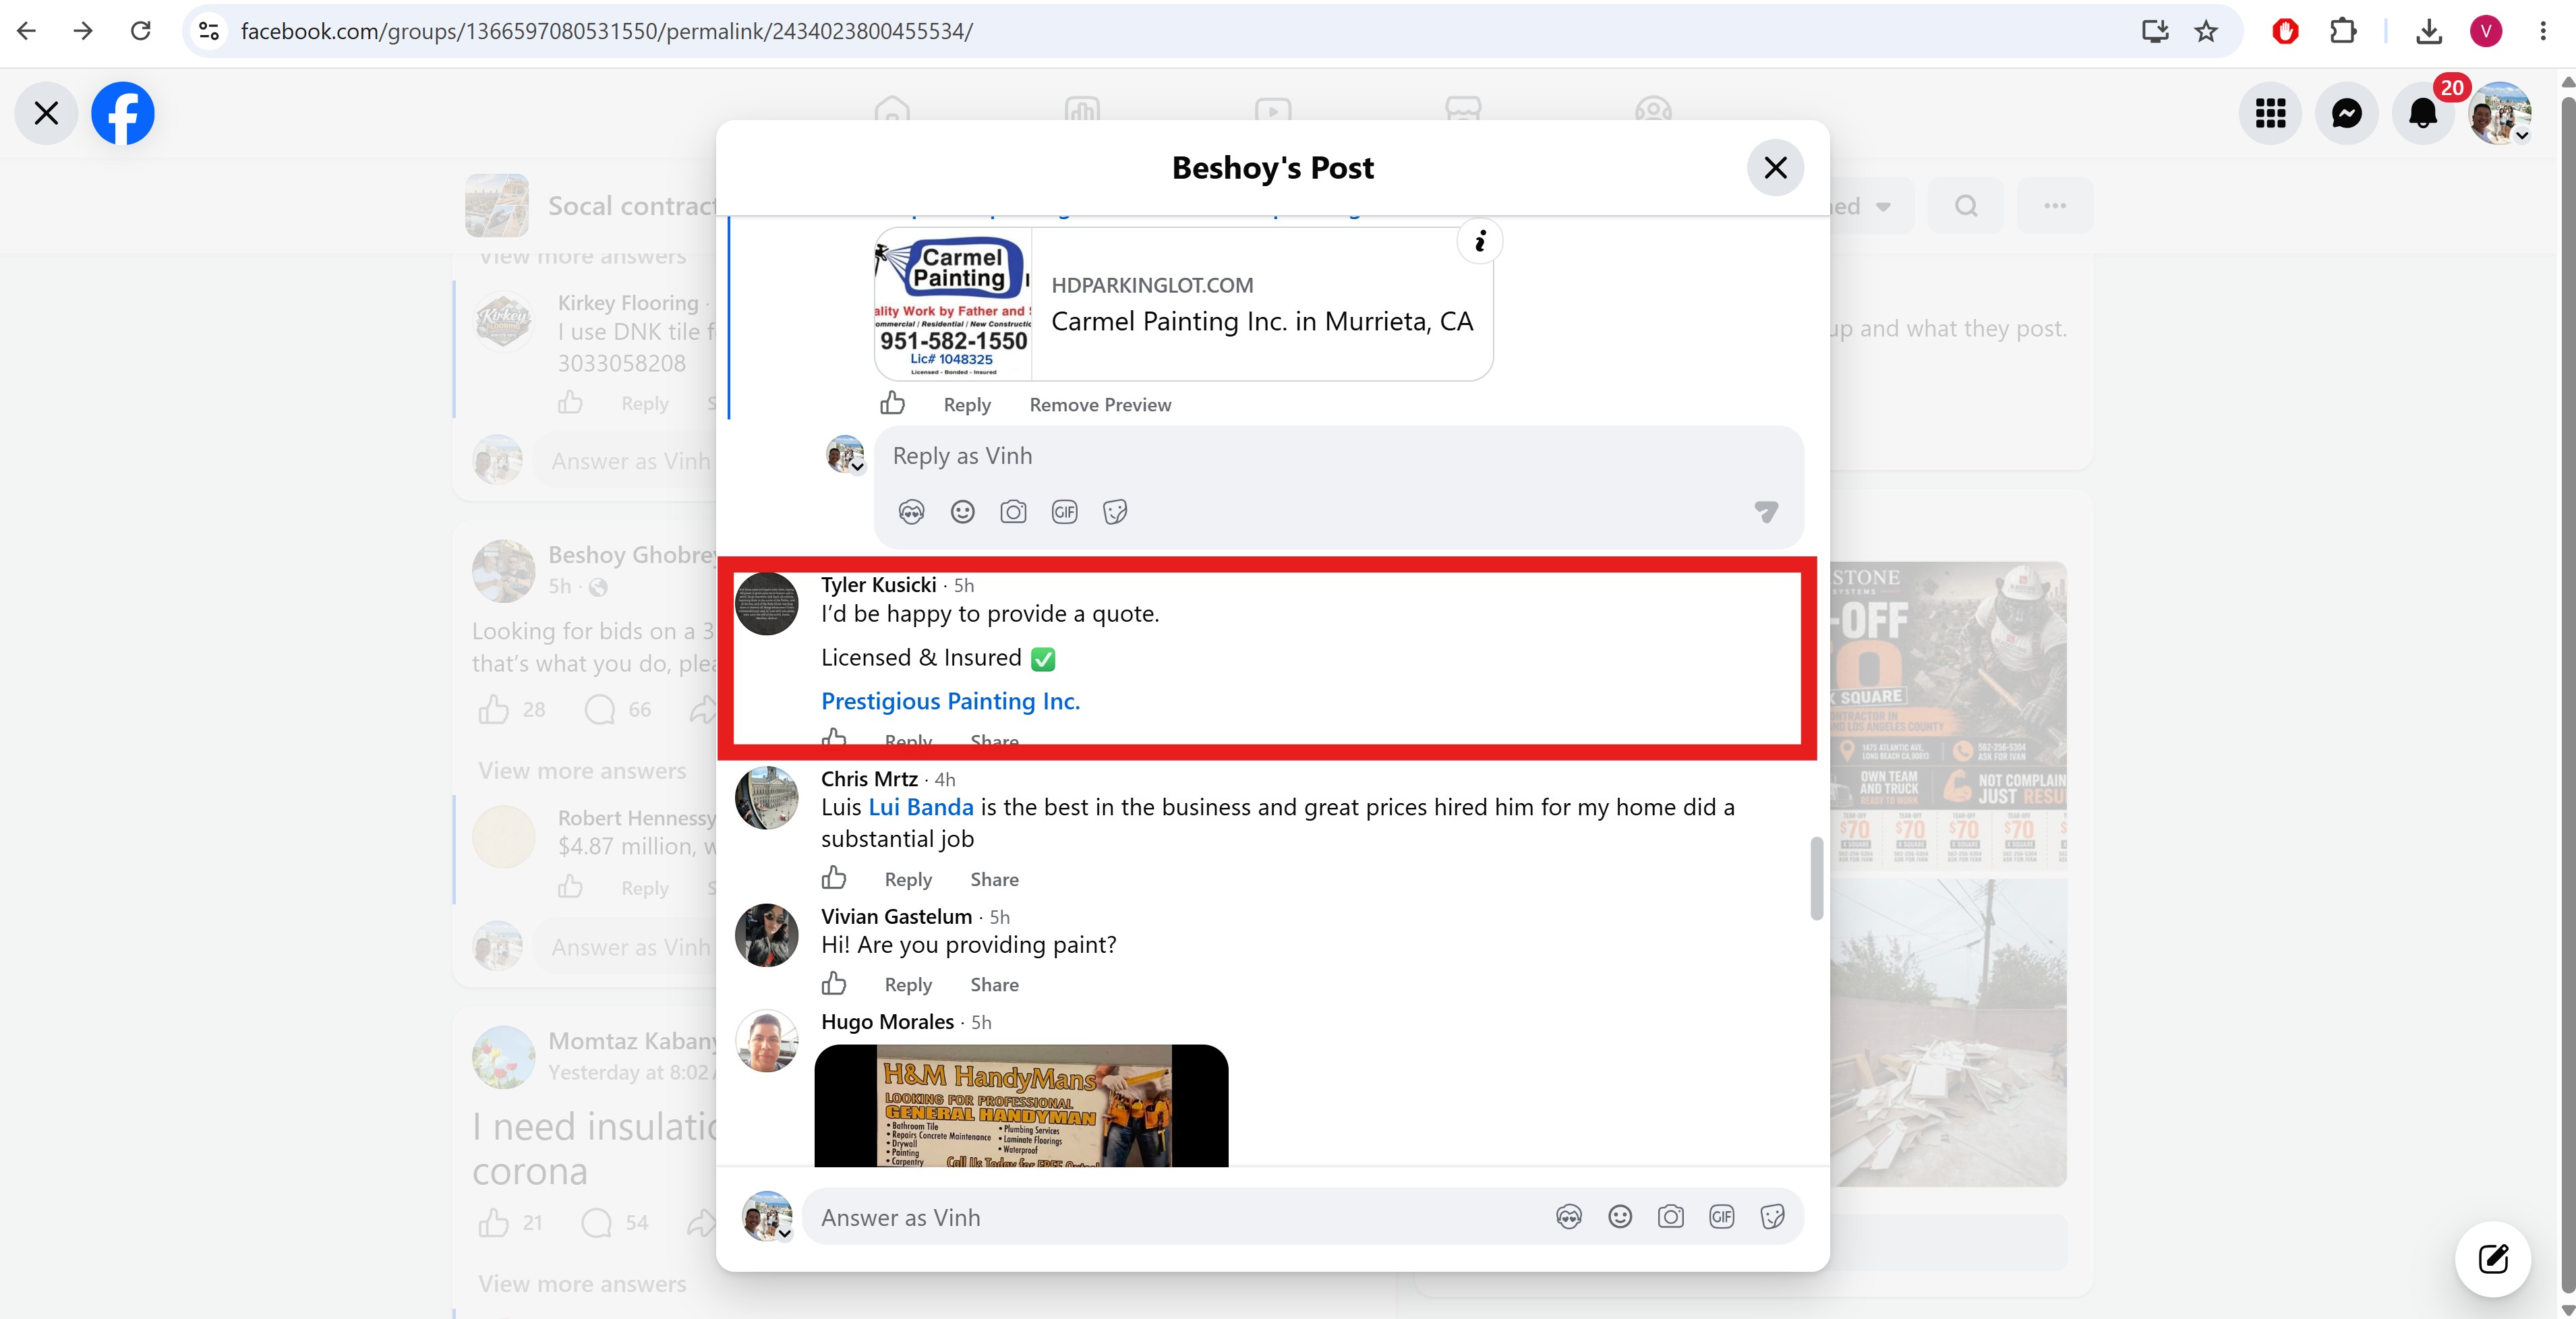
Task: Insert emoji in Reply as Vinh box
Action: (962, 512)
